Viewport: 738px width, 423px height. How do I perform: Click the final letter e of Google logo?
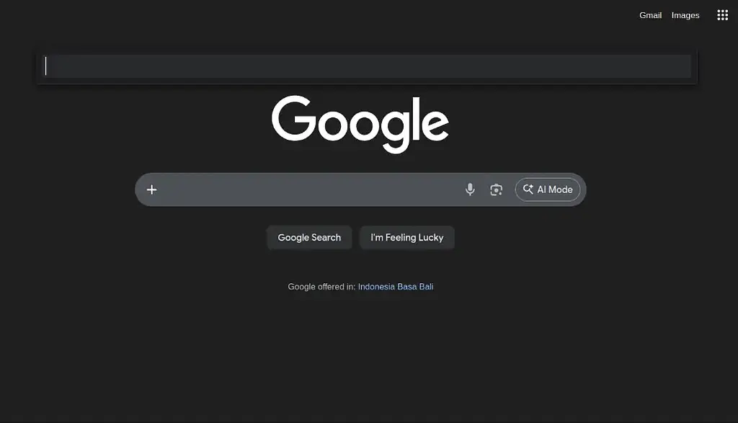tap(435, 125)
